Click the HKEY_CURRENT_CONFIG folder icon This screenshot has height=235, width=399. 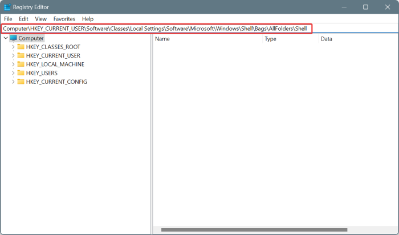[21, 82]
